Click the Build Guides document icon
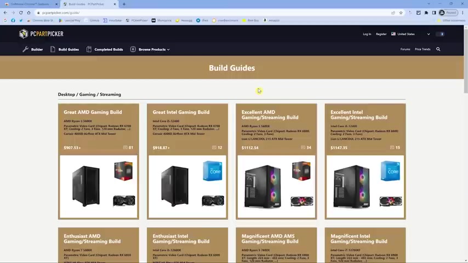 coord(53,49)
